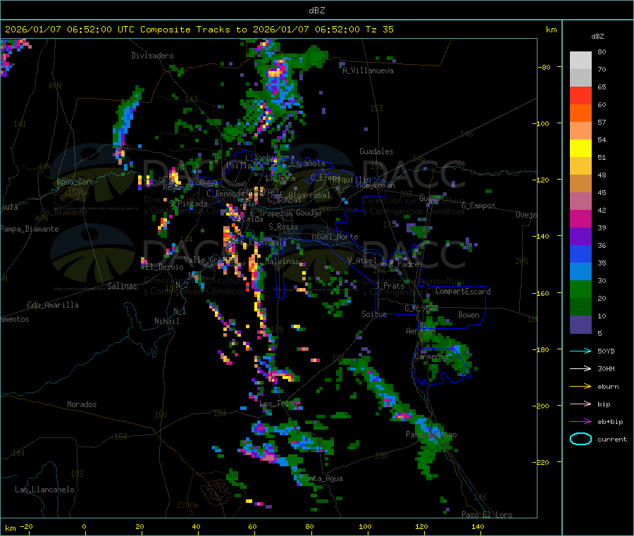The image size is (634, 536).
Task: Click the 50YD cyan arrow legend icon
Action: 580,351
